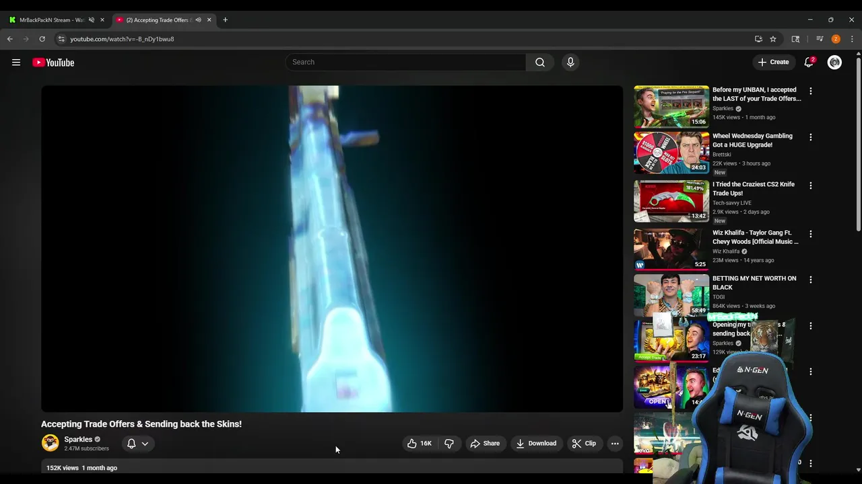This screenshot has width=862, height=484.
Task: Open more actions ellipsis under video
Action: [615, 444]
